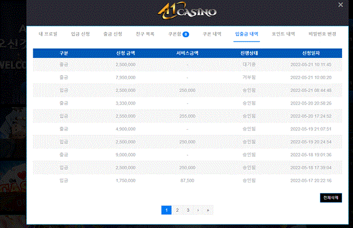Click the date 2022-05-20 20:58:26
353x228 pixels.
pyautogui.click(x=311, y=103)
